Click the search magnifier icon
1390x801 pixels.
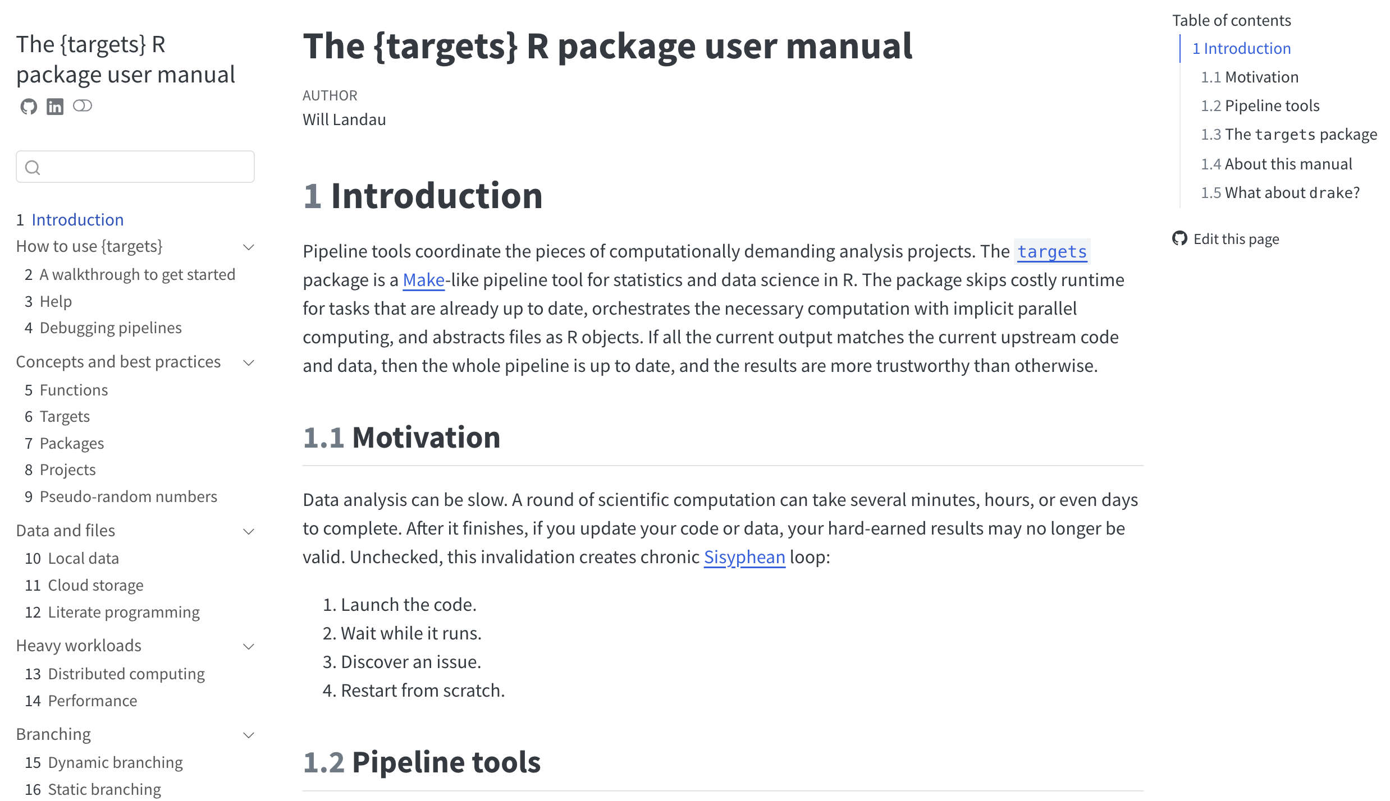click(x=33, y=167)
